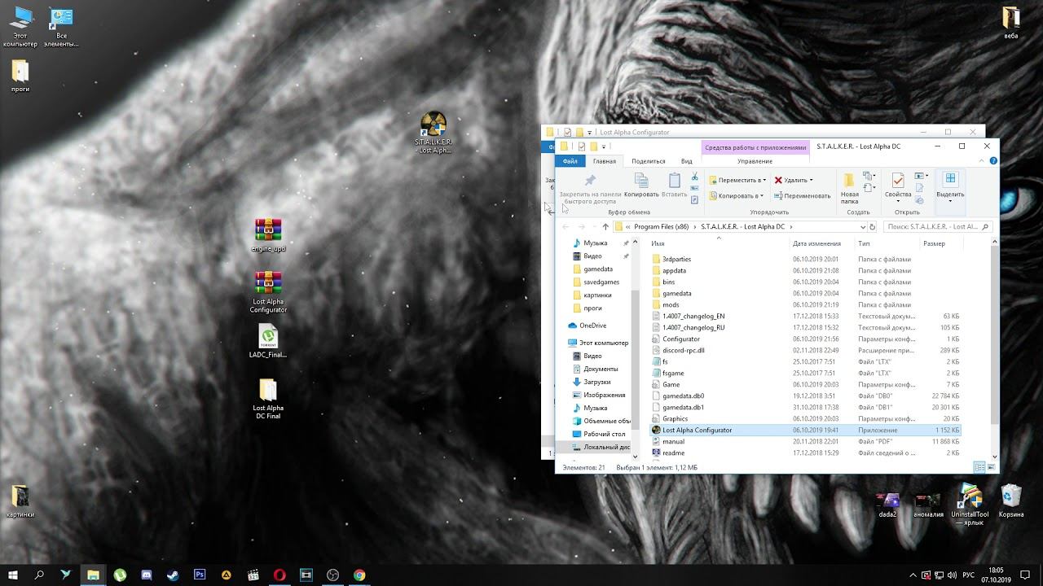This screenshot has width=1043, height=586.
Task: Click the Up arrow navigation button
Action: click(x=605, y=227)
